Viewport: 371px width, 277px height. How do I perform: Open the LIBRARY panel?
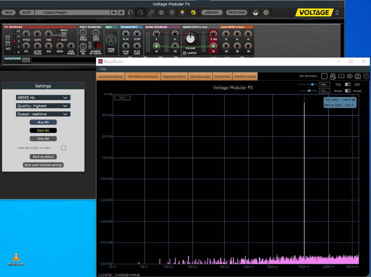pos(212,13)
